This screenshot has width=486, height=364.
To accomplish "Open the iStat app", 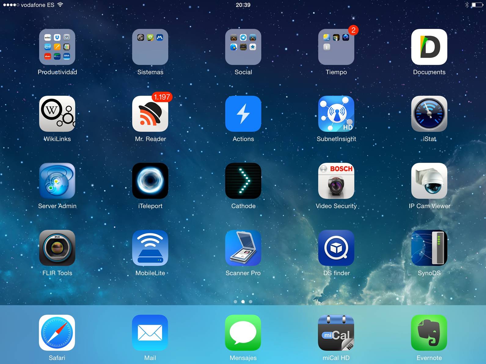I will [429, 114].
